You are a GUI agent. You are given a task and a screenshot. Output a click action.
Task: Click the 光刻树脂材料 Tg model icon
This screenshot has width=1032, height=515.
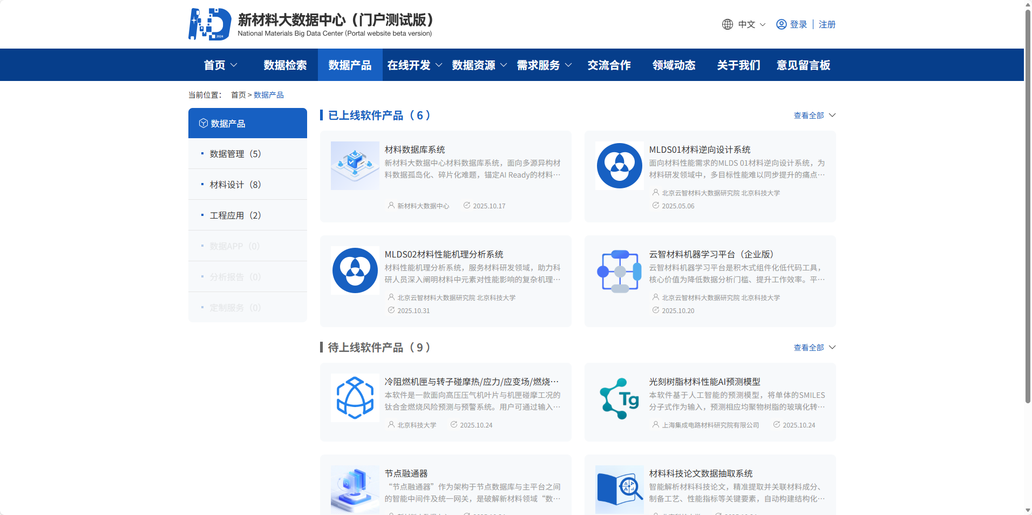point(619,398)
